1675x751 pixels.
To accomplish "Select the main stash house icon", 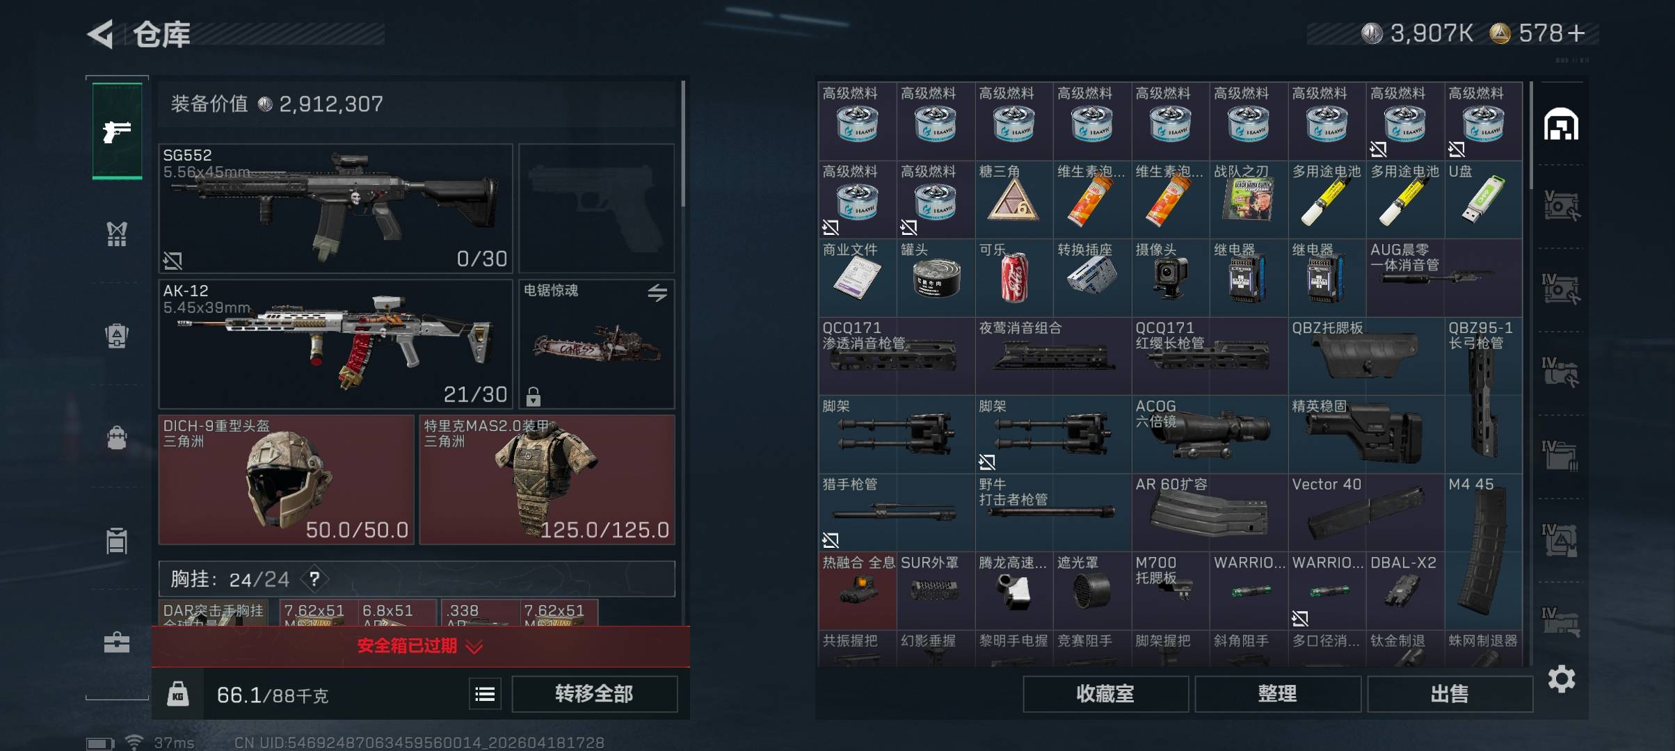I will click(1561, 124).
